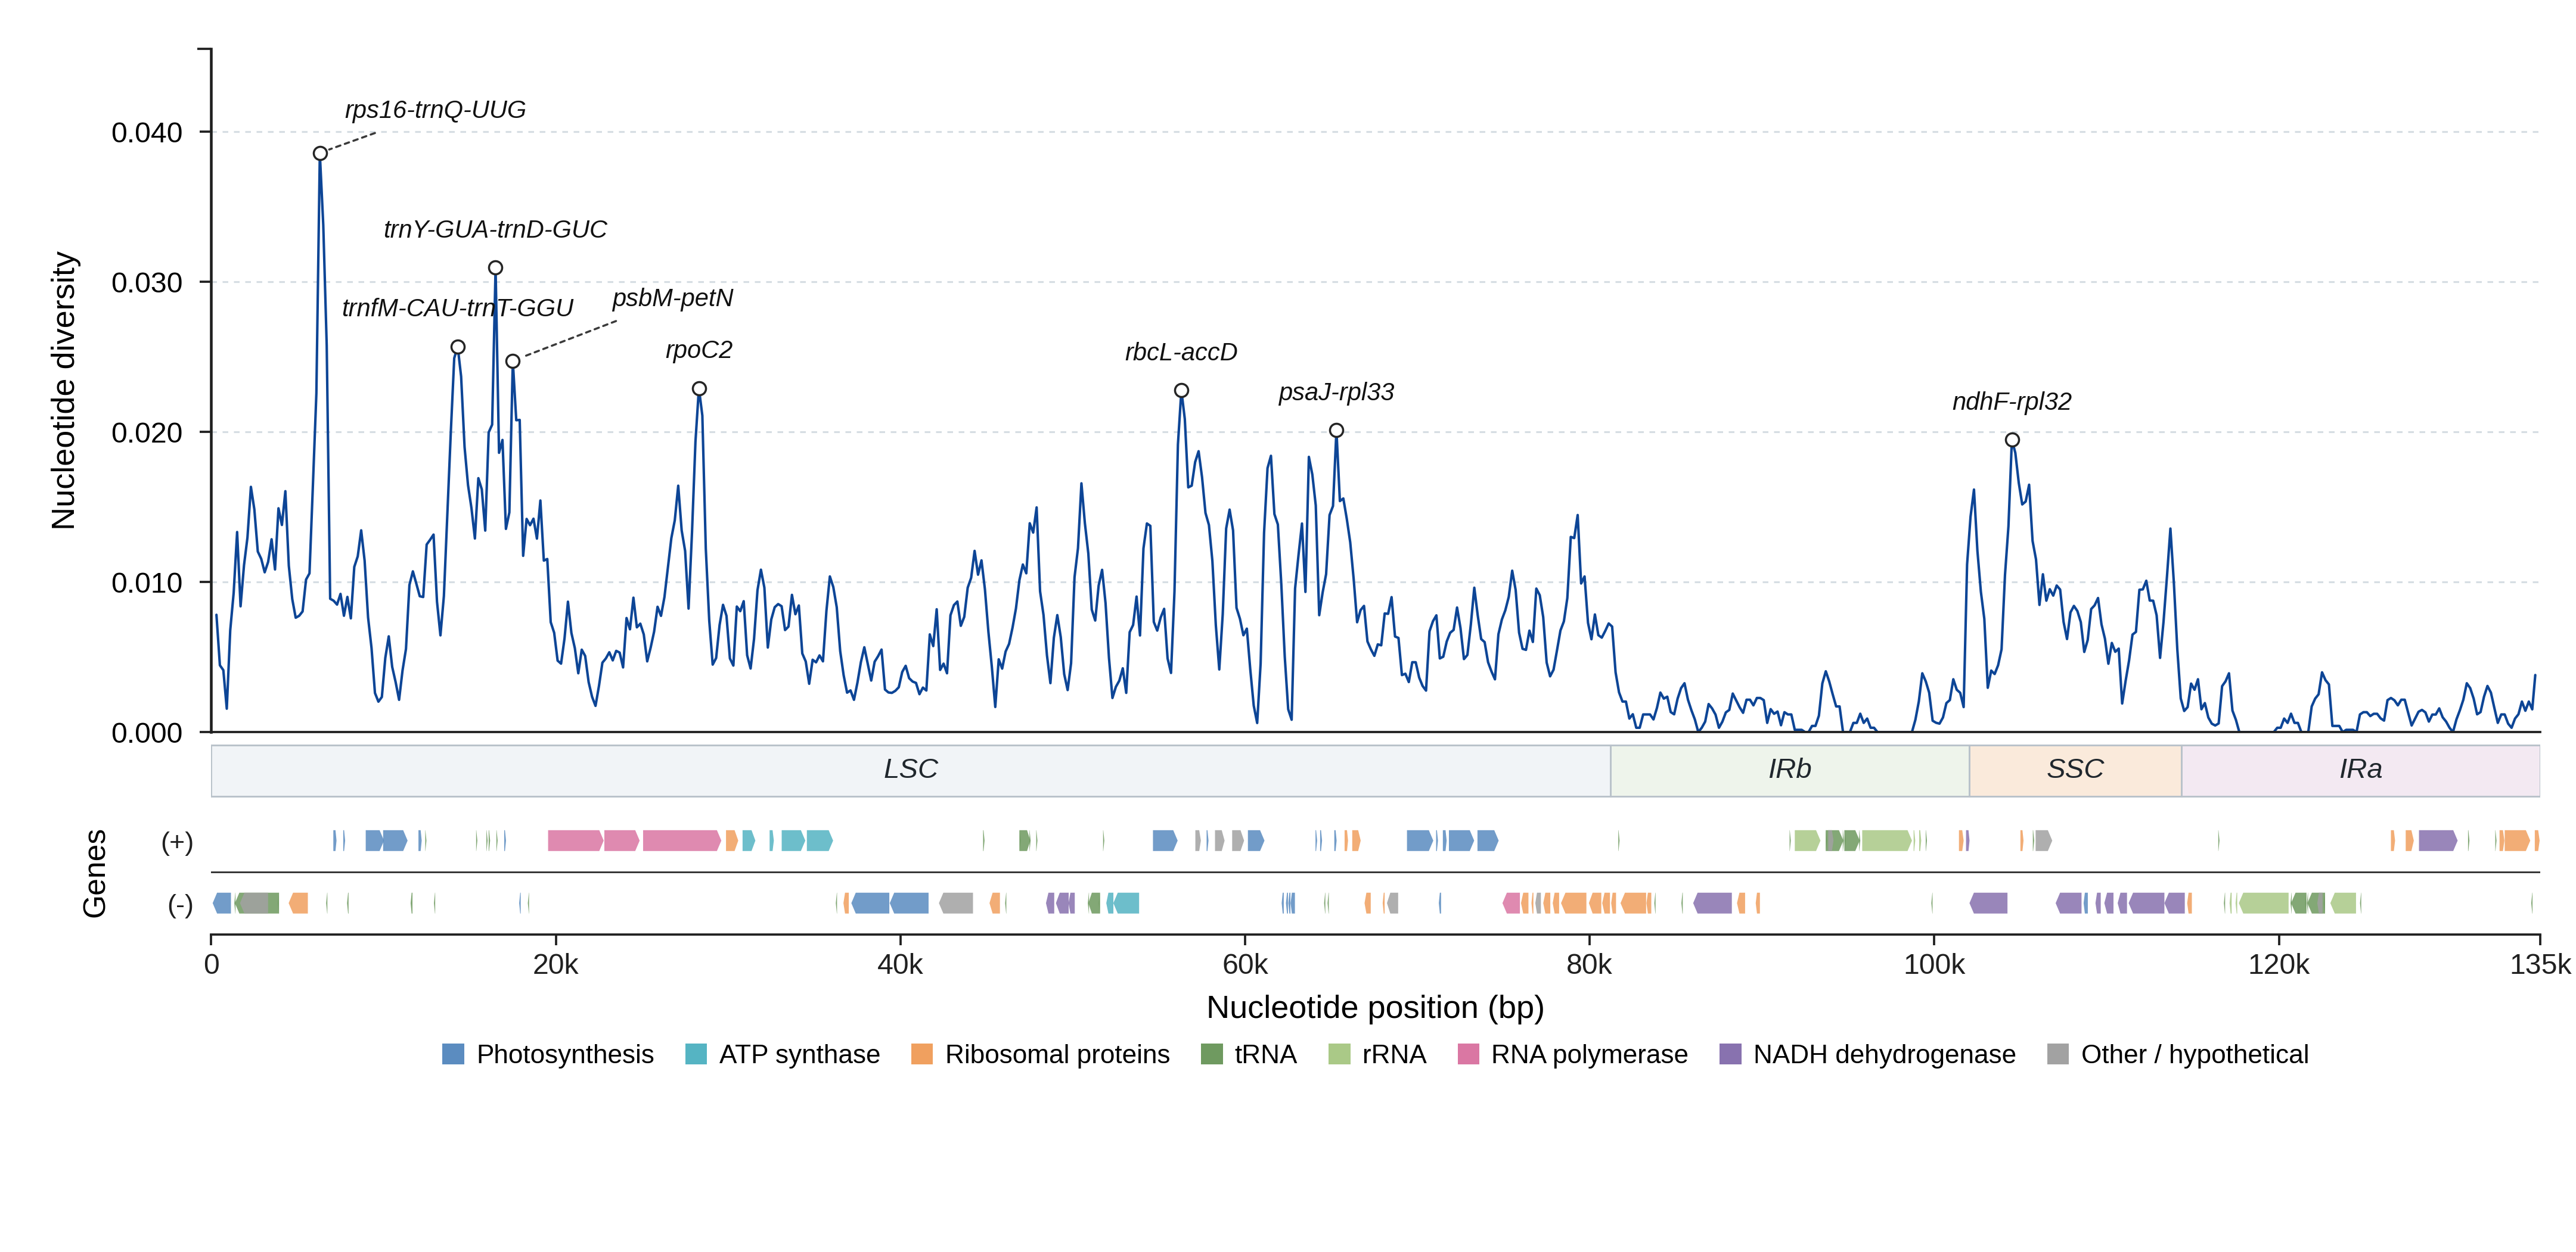Select the "Other / hypothetical" legend label
Screen dimensions: 2576x1252
click(2195, 1054)
